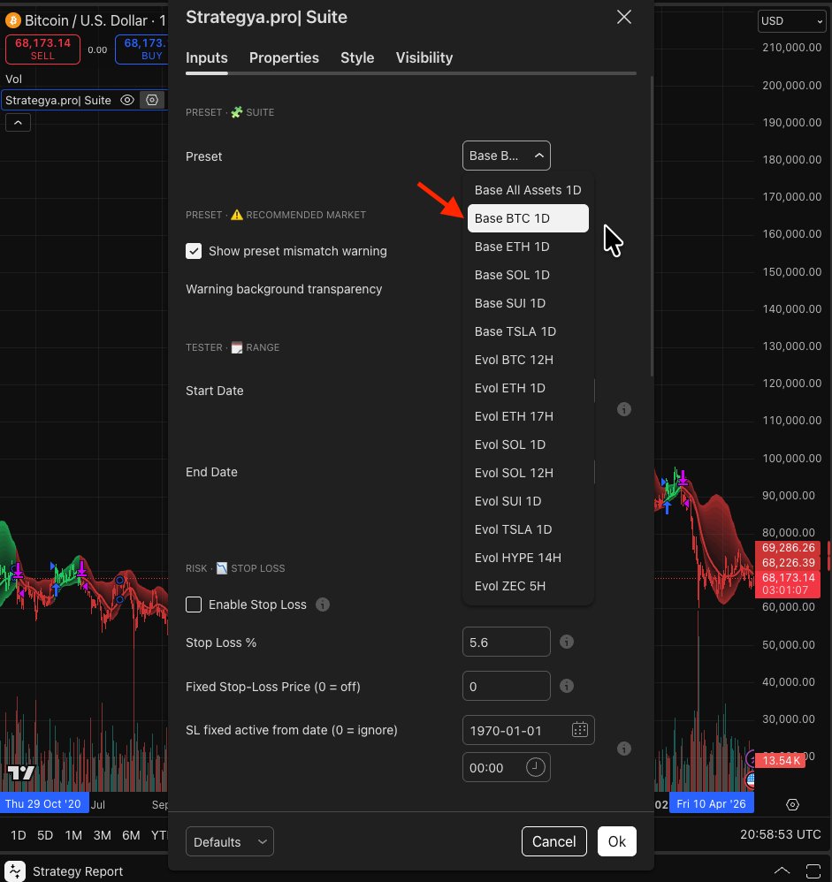This screenshot has height=882, width=832.
Task: Click the info icon next to Enable Stop Loss
Action: click(323, 604)
